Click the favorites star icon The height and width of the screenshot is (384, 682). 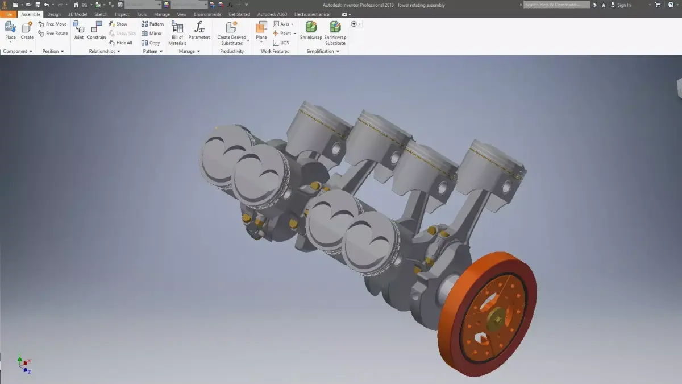pyautogui.click(x=604, y=5)
